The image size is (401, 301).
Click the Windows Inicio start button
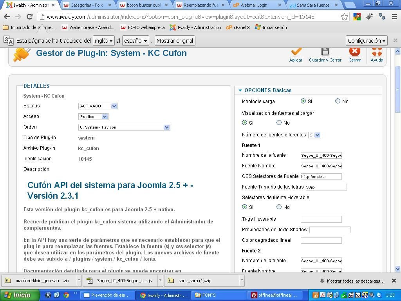[20, 295]
